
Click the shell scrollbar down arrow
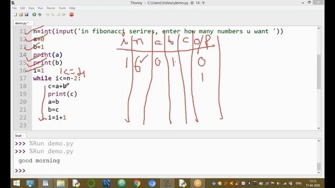[x=319, y=173]
